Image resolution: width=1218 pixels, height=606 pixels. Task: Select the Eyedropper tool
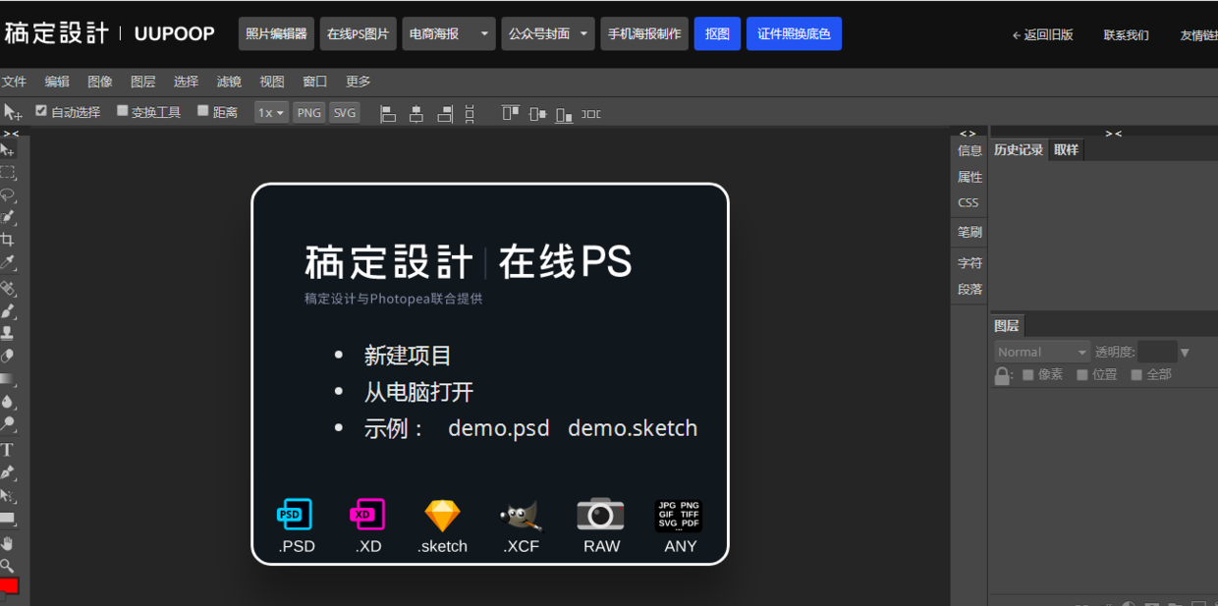(7, 263)
